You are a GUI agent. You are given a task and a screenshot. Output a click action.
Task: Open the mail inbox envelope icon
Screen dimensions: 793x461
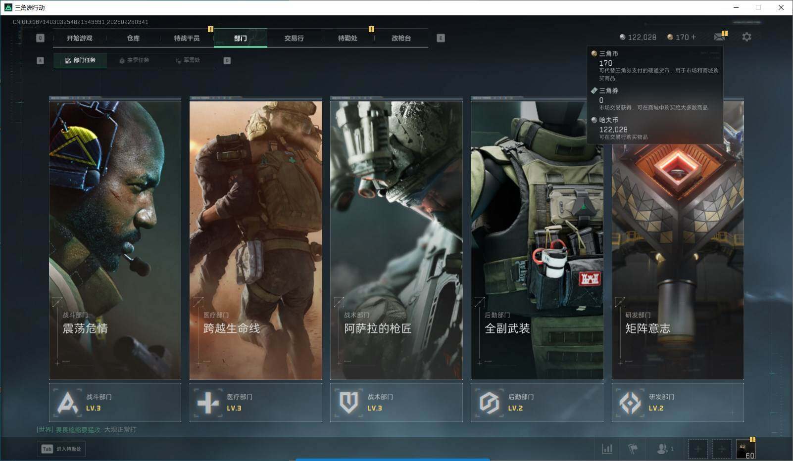(719, 37)
